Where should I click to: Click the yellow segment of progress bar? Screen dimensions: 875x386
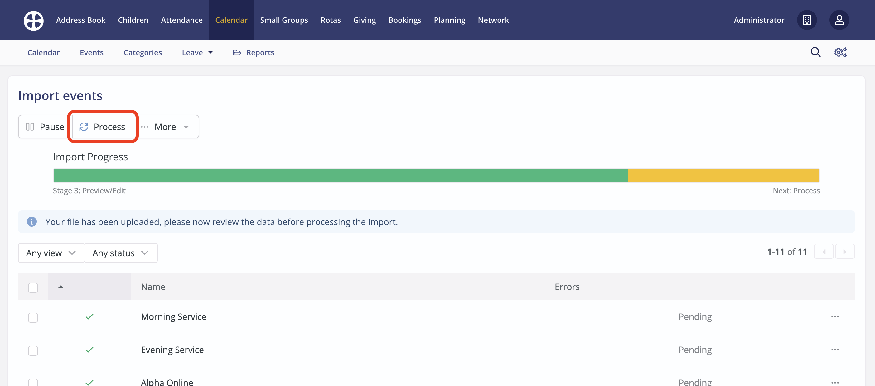[x=723, y=176]
